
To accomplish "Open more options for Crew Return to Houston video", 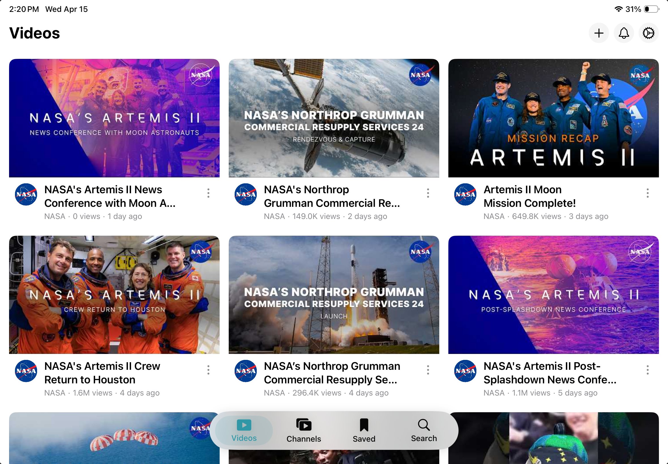I will coord(208,370).
